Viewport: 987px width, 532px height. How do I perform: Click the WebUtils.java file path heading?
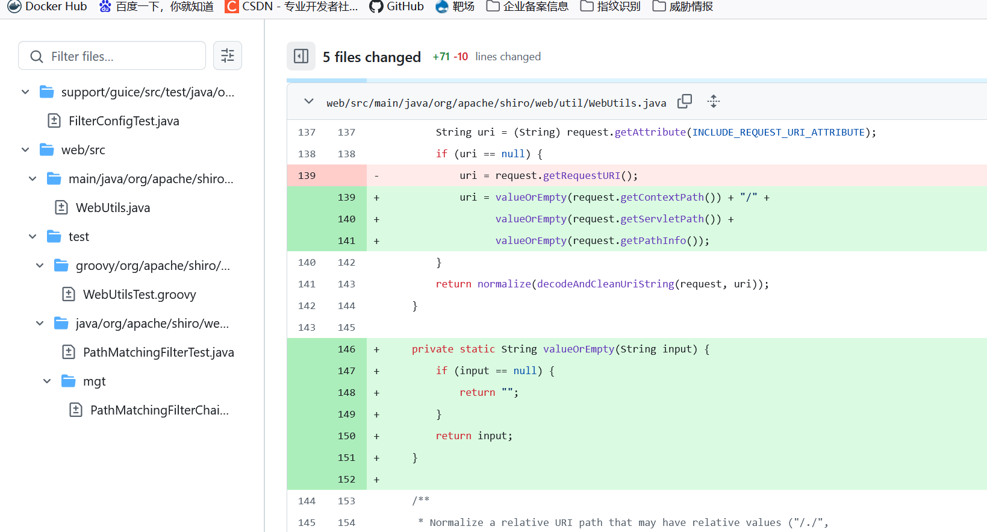point(496,103)
